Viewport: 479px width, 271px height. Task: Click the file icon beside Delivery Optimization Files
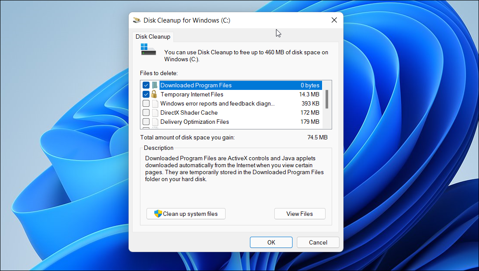pyautogui.click(x=155, y=122)
